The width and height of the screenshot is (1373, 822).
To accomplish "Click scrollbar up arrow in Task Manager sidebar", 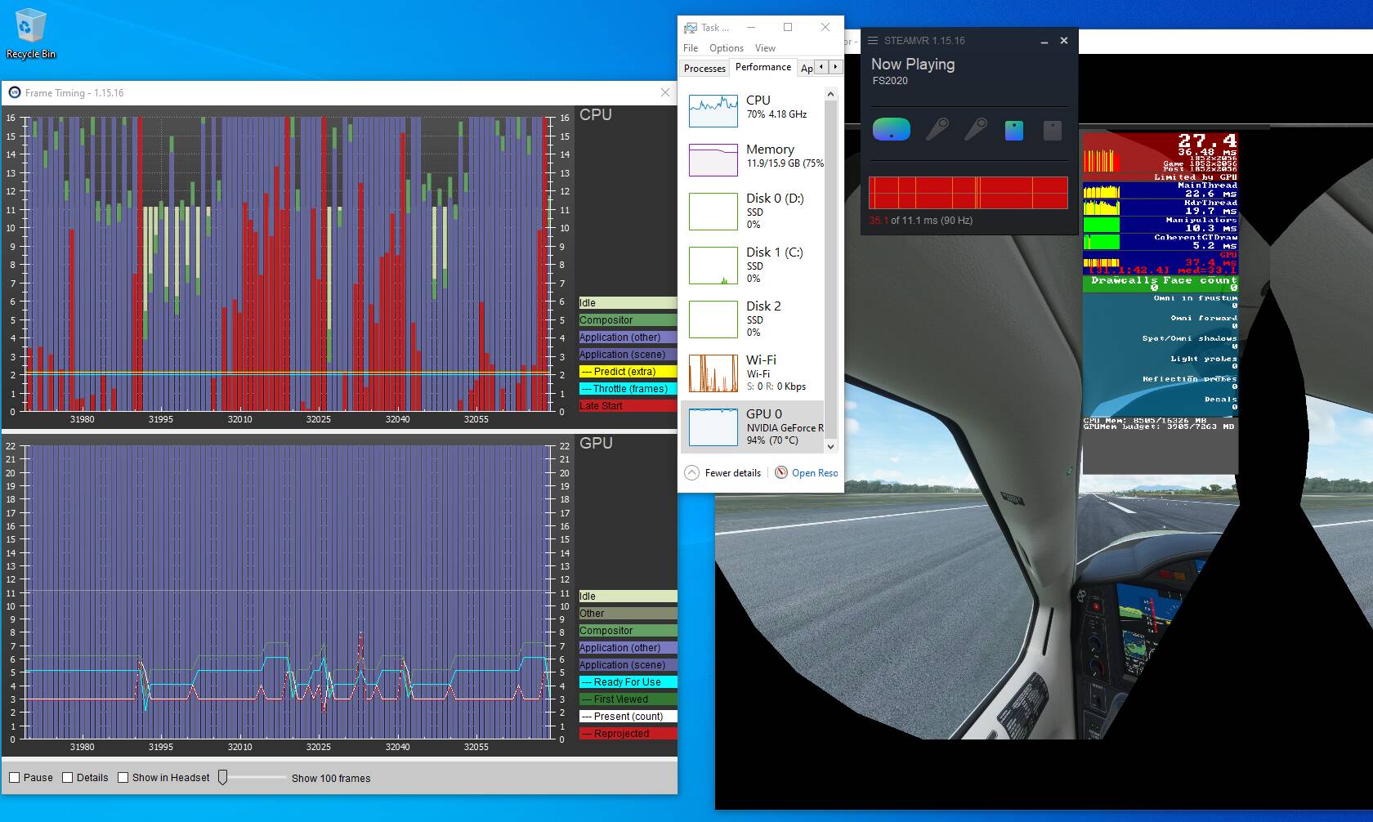I will point(831,95).
